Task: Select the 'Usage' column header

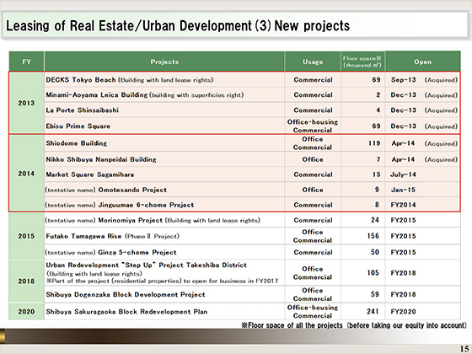Action: point(313,62)
